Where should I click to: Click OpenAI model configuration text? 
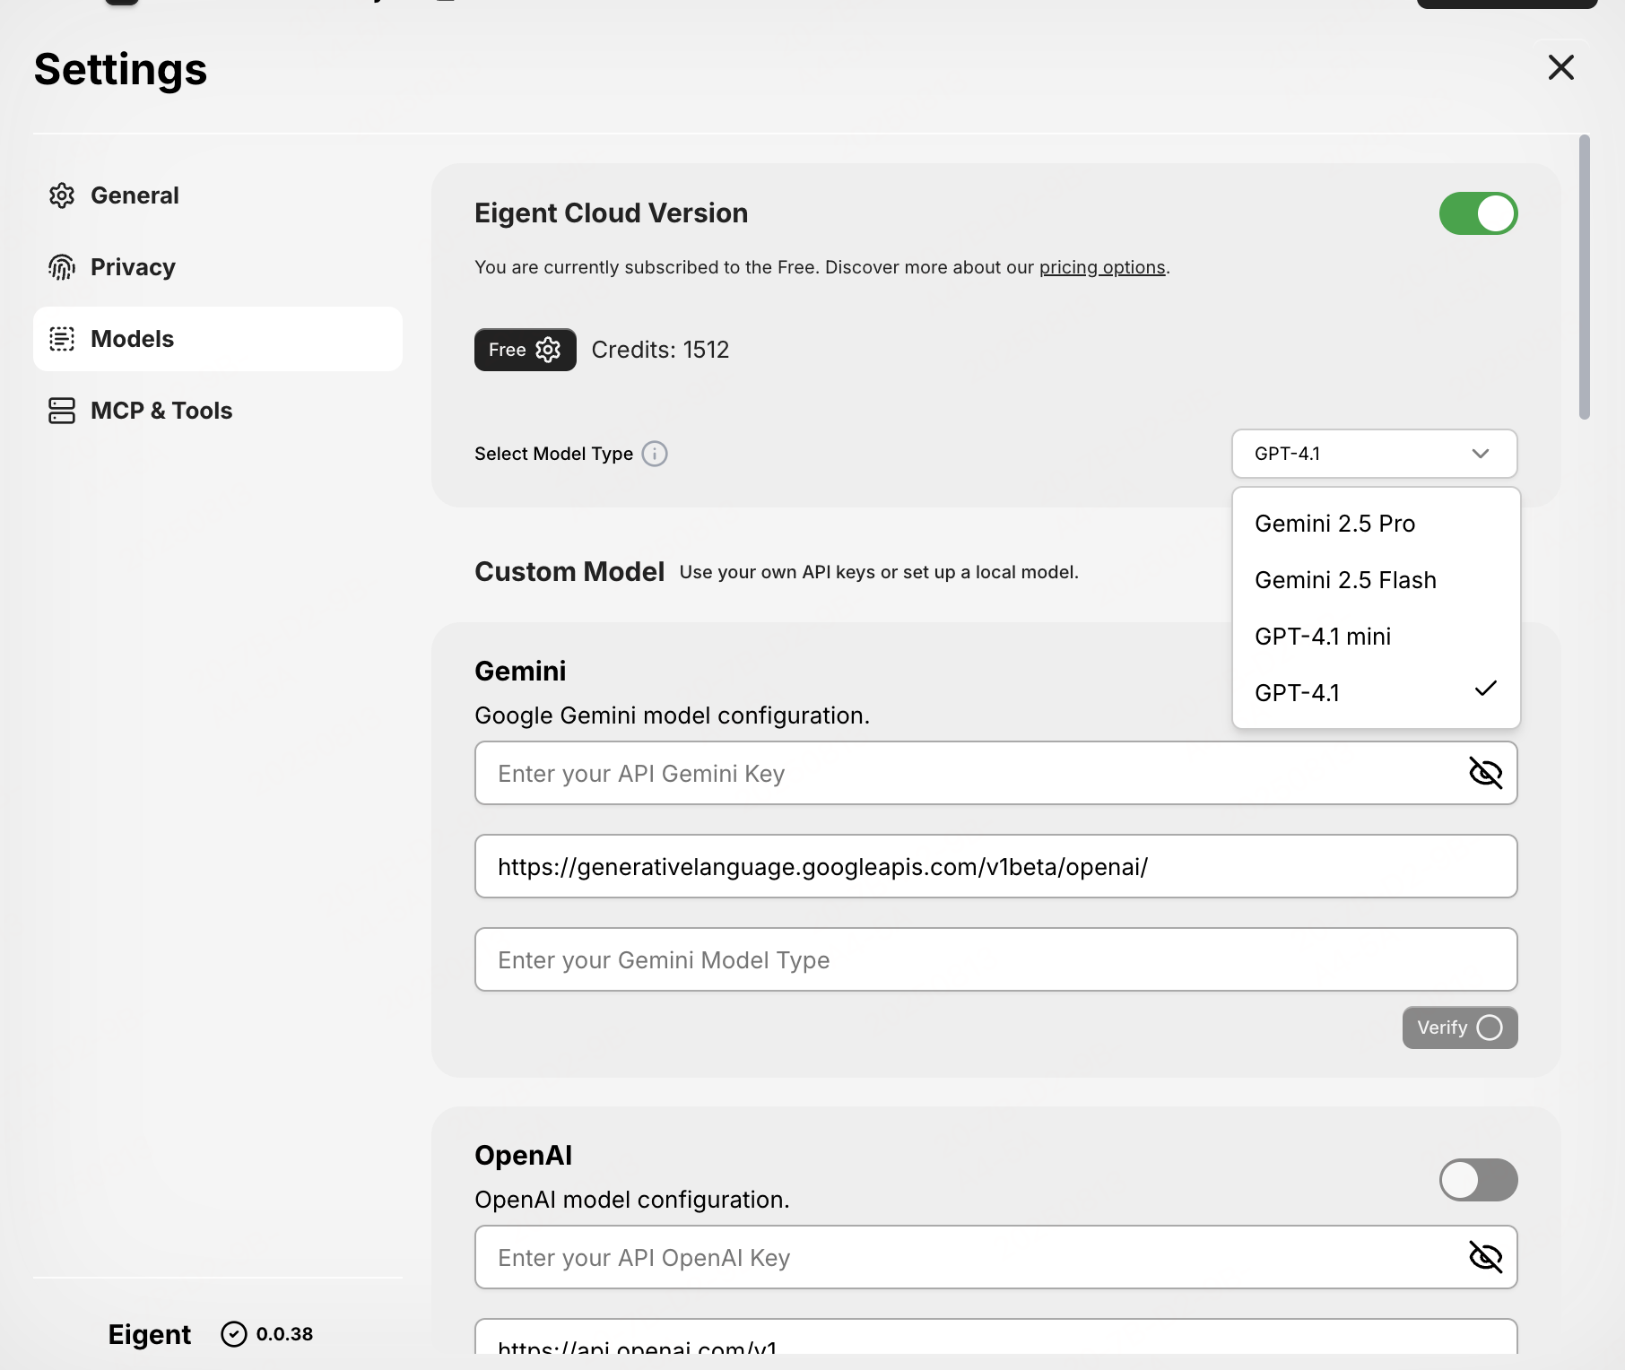click(631, 1200)
